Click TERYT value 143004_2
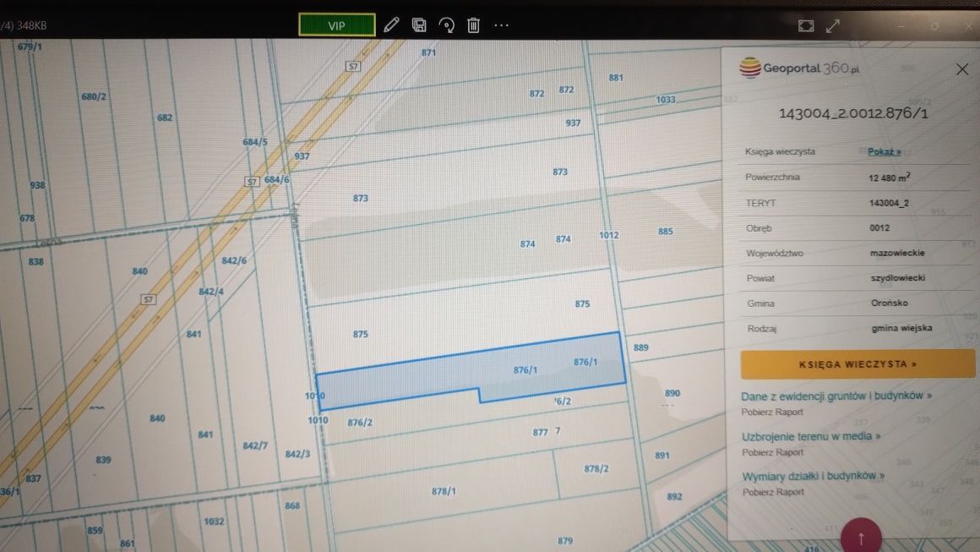 click(889, 203)
